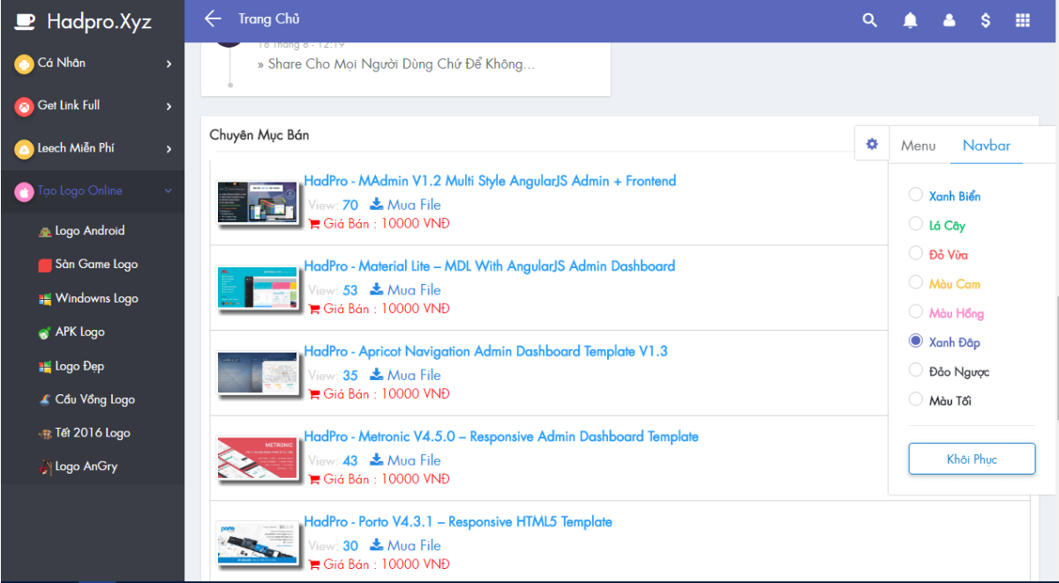Open HadPro - Porto V4.3.1 template link

pyautogui.click(x=458, y=522)
